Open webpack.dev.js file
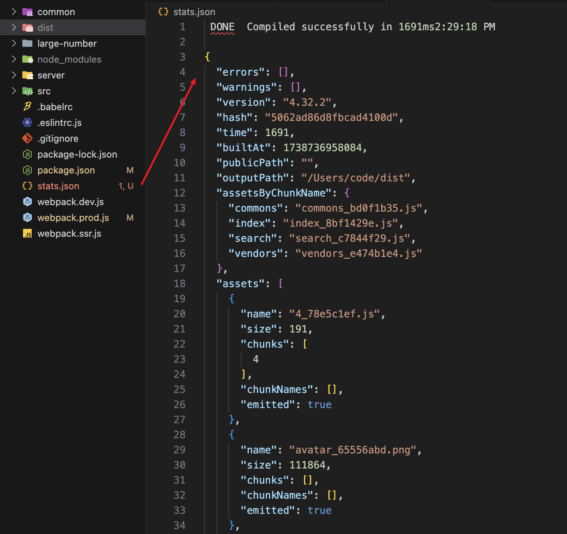The width and height of the screenshot is (567, 534). (71, 202)
